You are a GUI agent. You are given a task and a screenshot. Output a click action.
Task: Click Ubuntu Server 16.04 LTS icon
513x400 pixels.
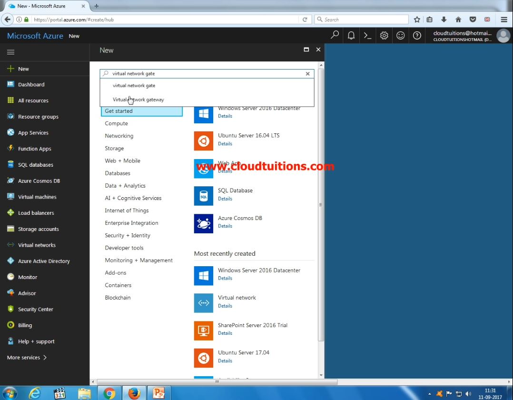204,141
